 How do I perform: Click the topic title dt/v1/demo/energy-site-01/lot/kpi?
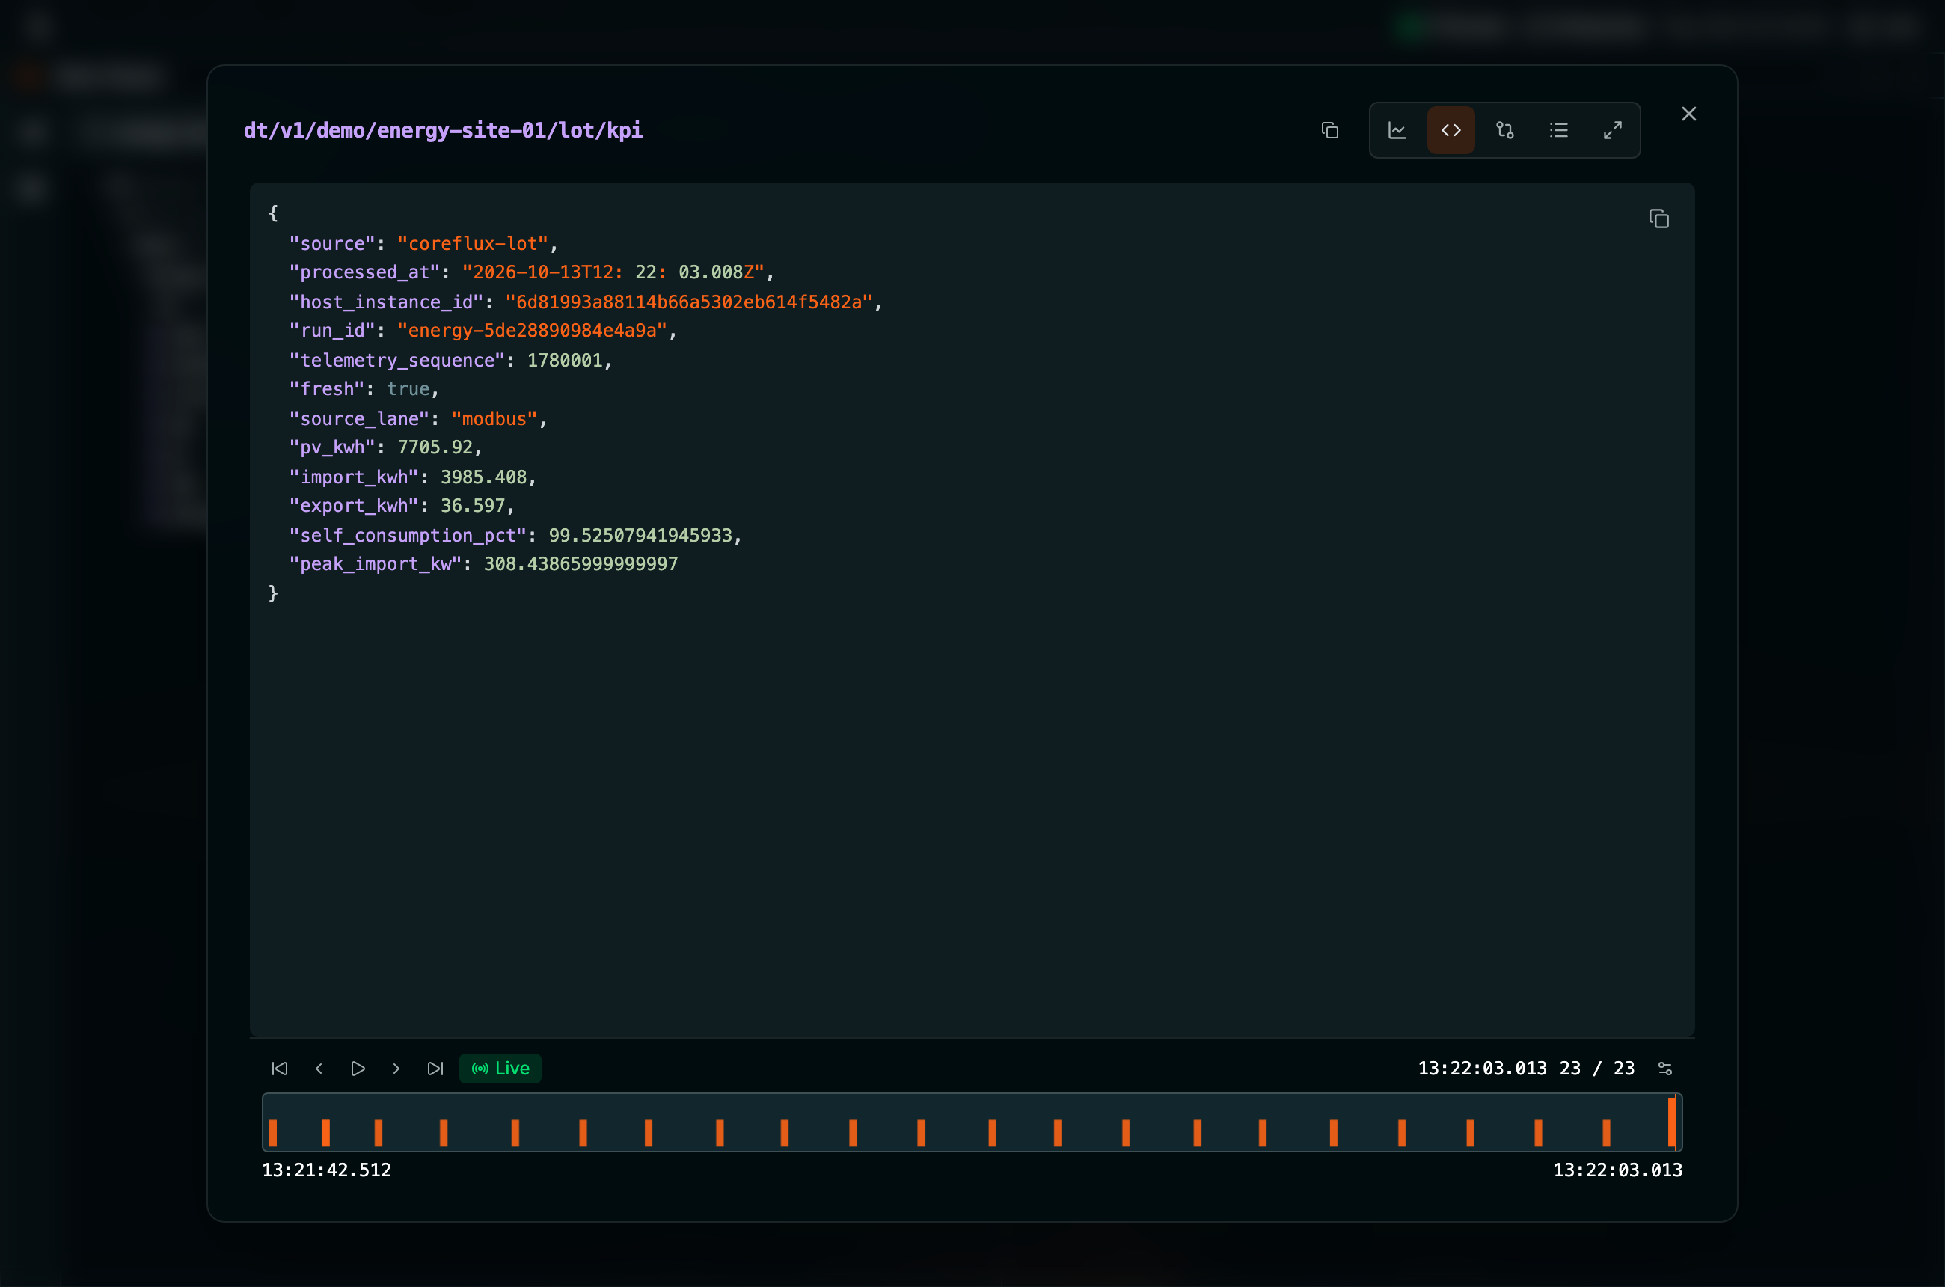(x=443, y=130)
